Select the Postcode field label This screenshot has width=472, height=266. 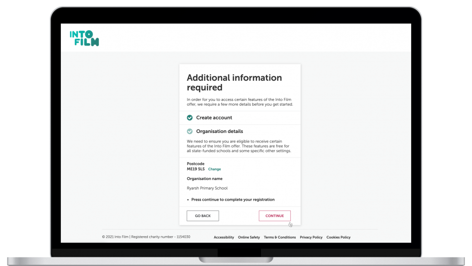(x=195, y=164)
